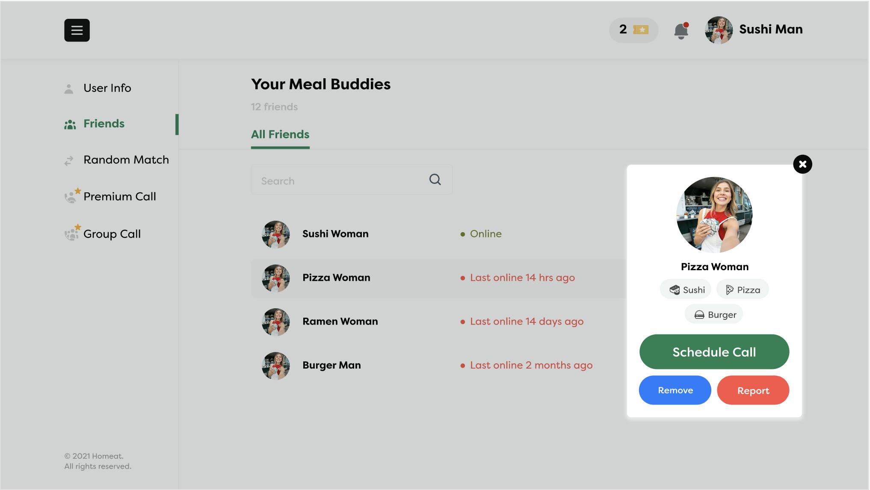The height and width of the screenshot is (490, 870).
Task: Click the search magnifier icon
Action: pyautogui.click(x=435, y=180)
